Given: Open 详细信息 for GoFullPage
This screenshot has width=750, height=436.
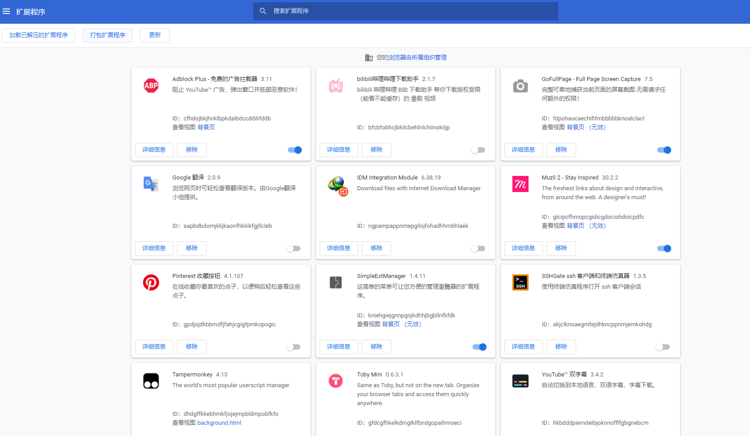Looking at the screenshot, I should [524, 150].
